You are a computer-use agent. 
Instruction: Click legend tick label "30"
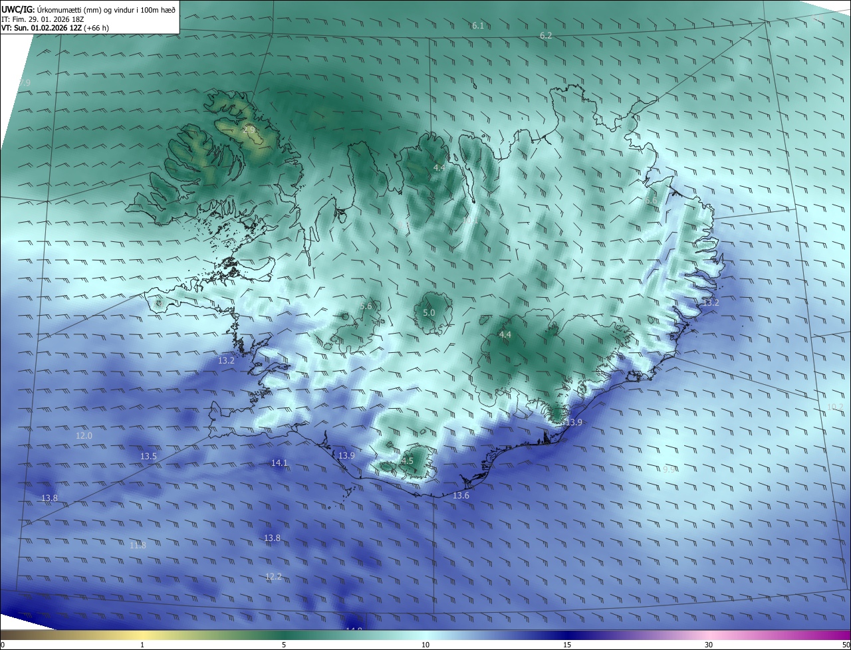coord(709,645)
